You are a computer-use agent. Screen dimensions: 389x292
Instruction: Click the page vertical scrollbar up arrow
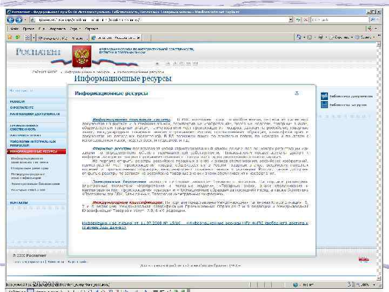pos(379,44)
